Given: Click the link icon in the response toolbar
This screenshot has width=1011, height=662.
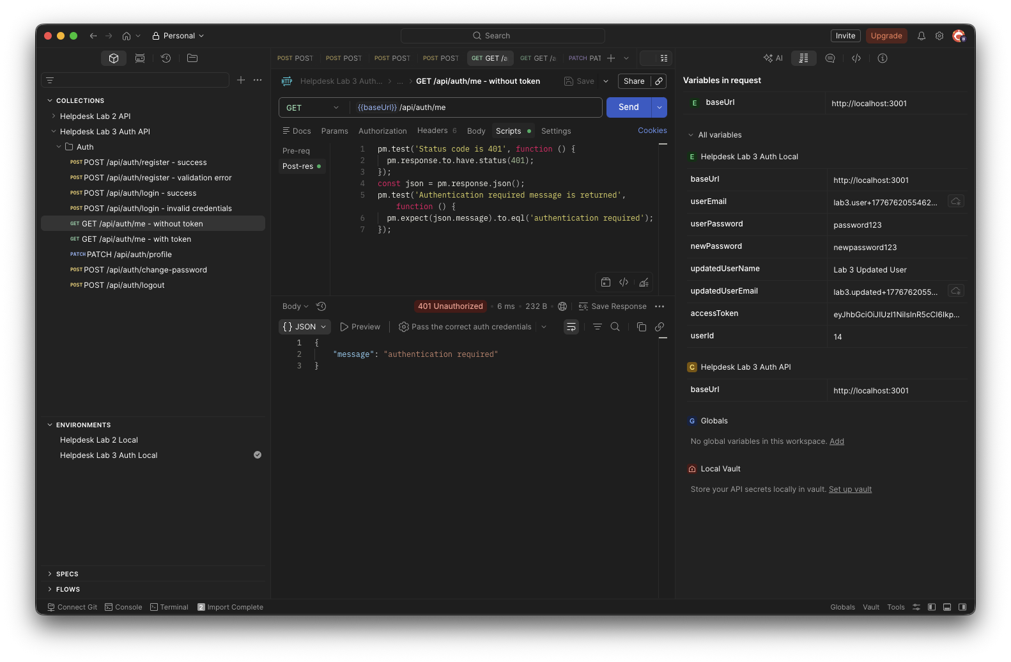Looking at the screenshot, I should pos(660,327).
